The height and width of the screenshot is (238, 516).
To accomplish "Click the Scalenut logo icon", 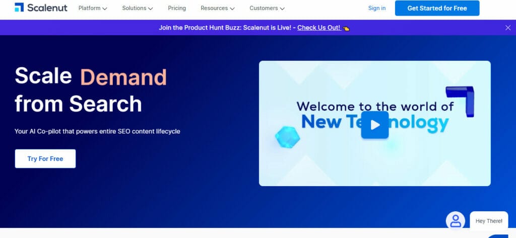I will click(19, 7).
